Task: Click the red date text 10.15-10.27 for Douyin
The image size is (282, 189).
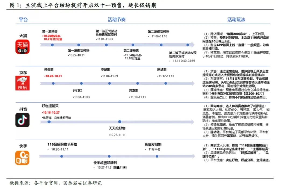Action: click(51, 112)
